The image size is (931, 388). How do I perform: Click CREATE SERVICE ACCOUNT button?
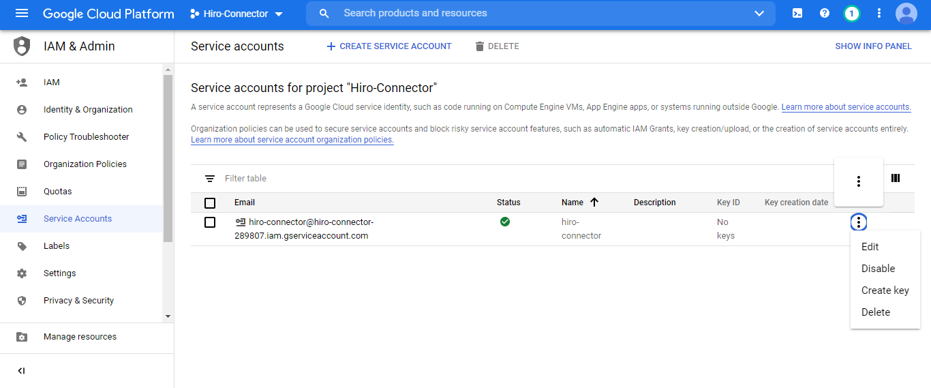click(x=388, y=46)
